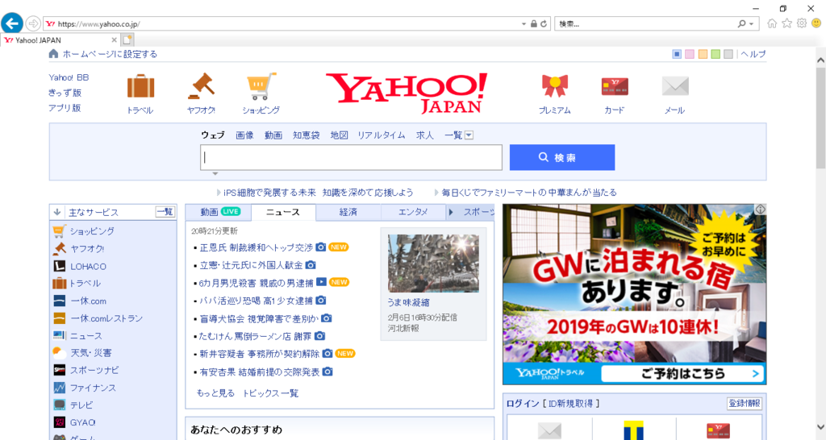Viewport: 826px width, 440px height.
Task: Select the 知恵袋 search category
Action: click(x=306, y=135)
